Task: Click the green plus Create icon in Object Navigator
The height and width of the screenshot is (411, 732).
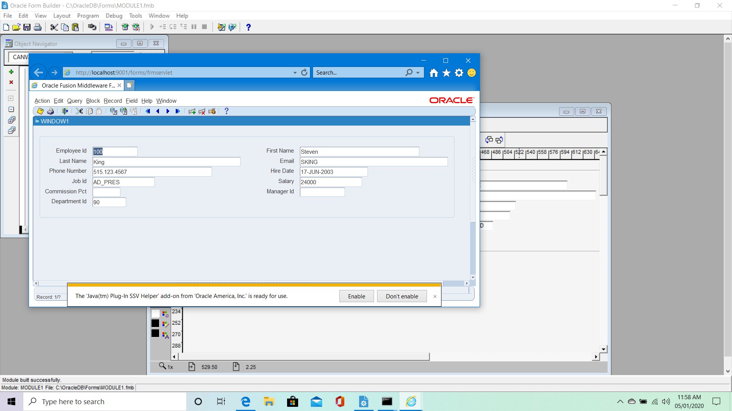Action: click(x=11, y=72)
